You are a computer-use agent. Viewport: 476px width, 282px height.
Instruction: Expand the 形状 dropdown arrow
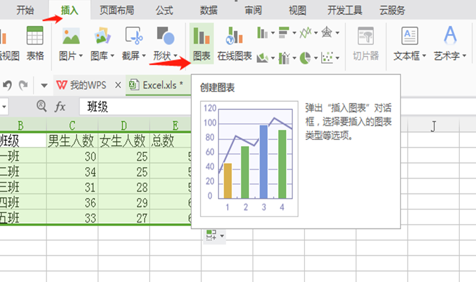pyautogui.click(x=175, y=56)
